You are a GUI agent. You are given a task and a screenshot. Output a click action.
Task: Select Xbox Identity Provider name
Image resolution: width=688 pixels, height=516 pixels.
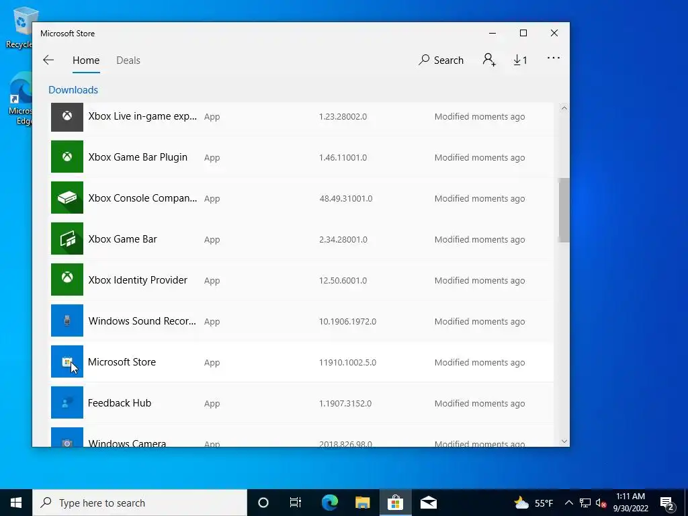(138, 280)
